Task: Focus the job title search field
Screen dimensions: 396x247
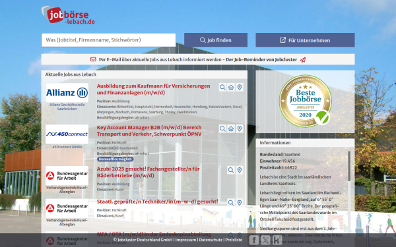Action: (109, 40)
